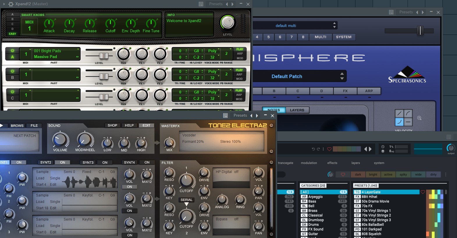The height and width of the screenshot is (238, 457).
Task: Switch to Omnisphere SYSTEM tab
Action: [x=344, y=37]
